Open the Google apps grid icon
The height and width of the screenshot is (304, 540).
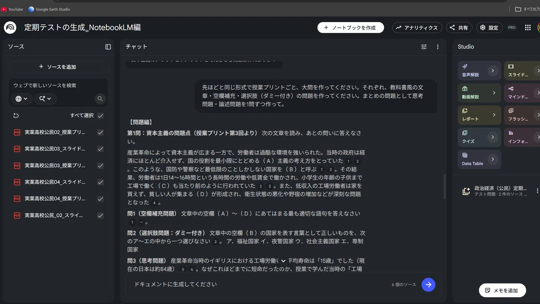(528, 27)
